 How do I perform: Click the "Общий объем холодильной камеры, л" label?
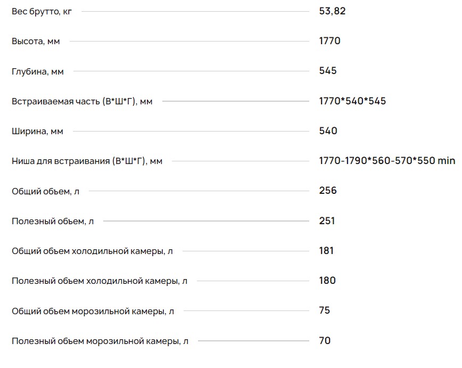point(92,251)
